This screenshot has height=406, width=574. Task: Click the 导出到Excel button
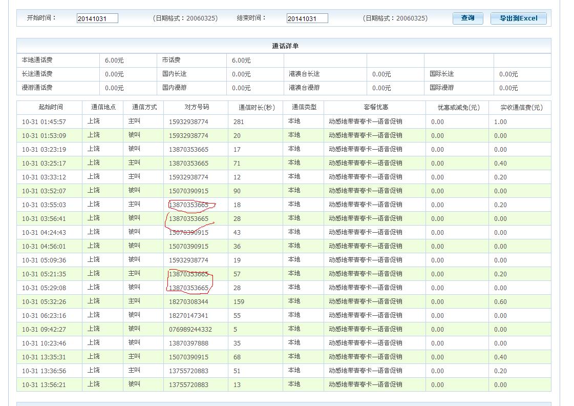point(518,18)
